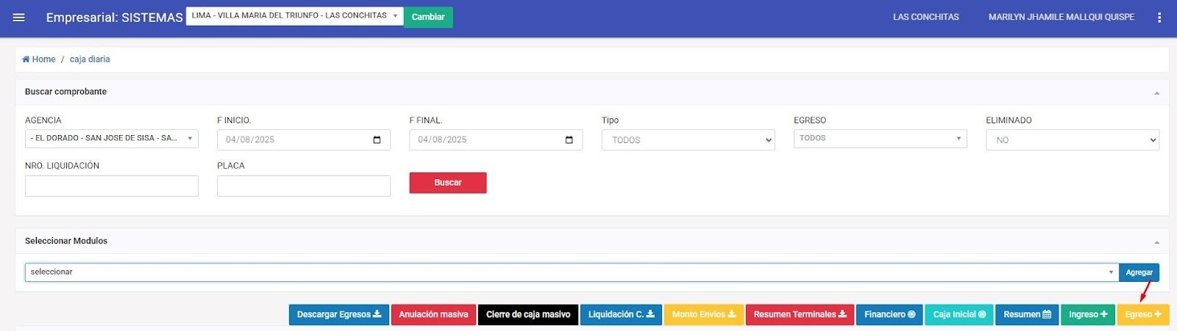Screen dimensions: 1177x331
Task: Add a new Ingreso entry
Action: [1087, 315]
